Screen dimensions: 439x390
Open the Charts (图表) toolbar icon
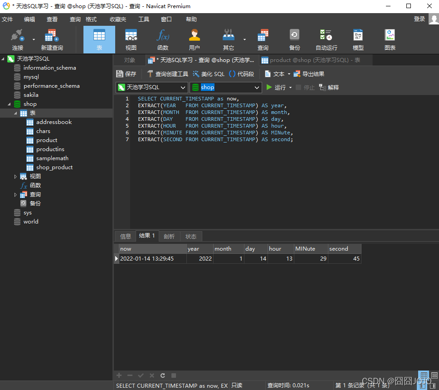(x=390, y=40)
